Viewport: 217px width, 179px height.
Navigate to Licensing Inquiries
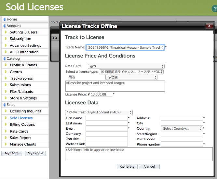25,111
